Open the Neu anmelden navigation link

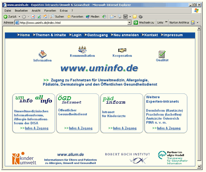(x=125, y=35)
